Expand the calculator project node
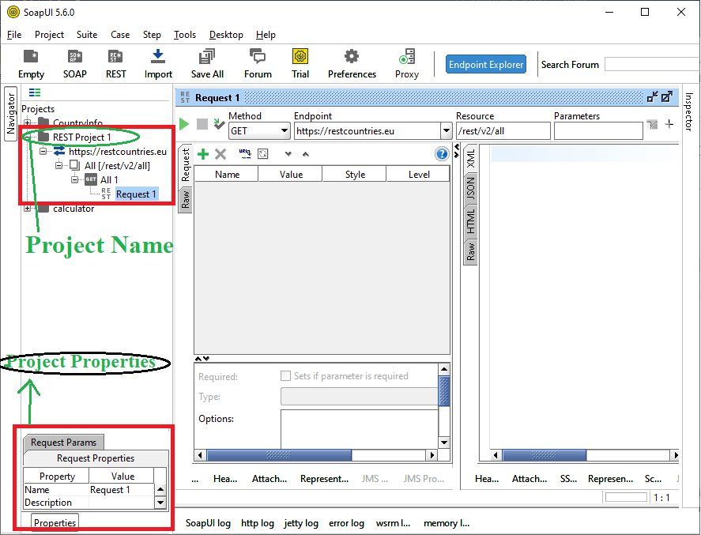The height and width of the screenshot is (535, 701). (28, 209)
